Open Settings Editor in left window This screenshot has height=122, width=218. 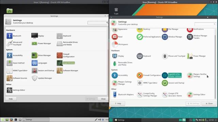pos(16,90)
